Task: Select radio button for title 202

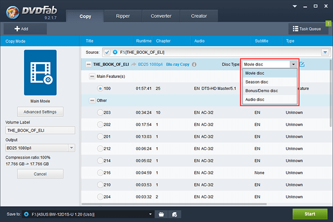Action: pyautogui.click(x=100, y=125)
